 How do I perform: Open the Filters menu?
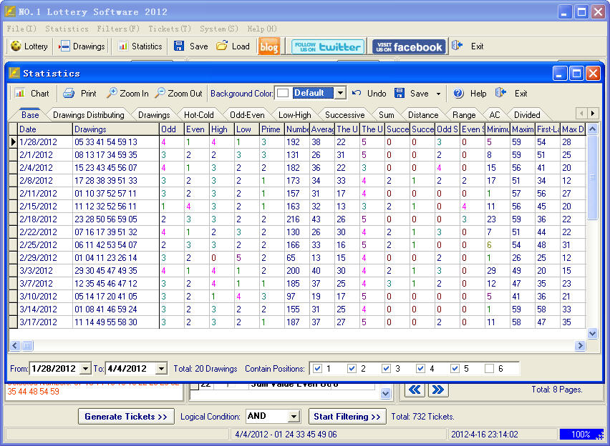coord(118,29)
